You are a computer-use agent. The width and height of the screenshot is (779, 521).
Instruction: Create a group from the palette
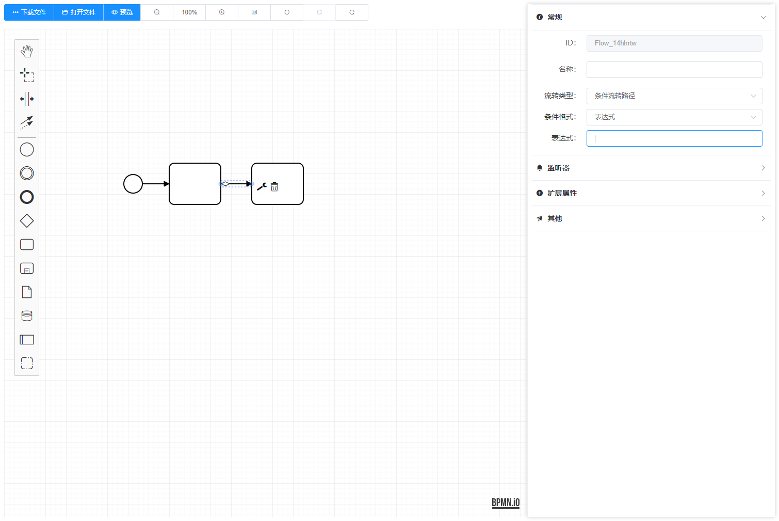27,364
